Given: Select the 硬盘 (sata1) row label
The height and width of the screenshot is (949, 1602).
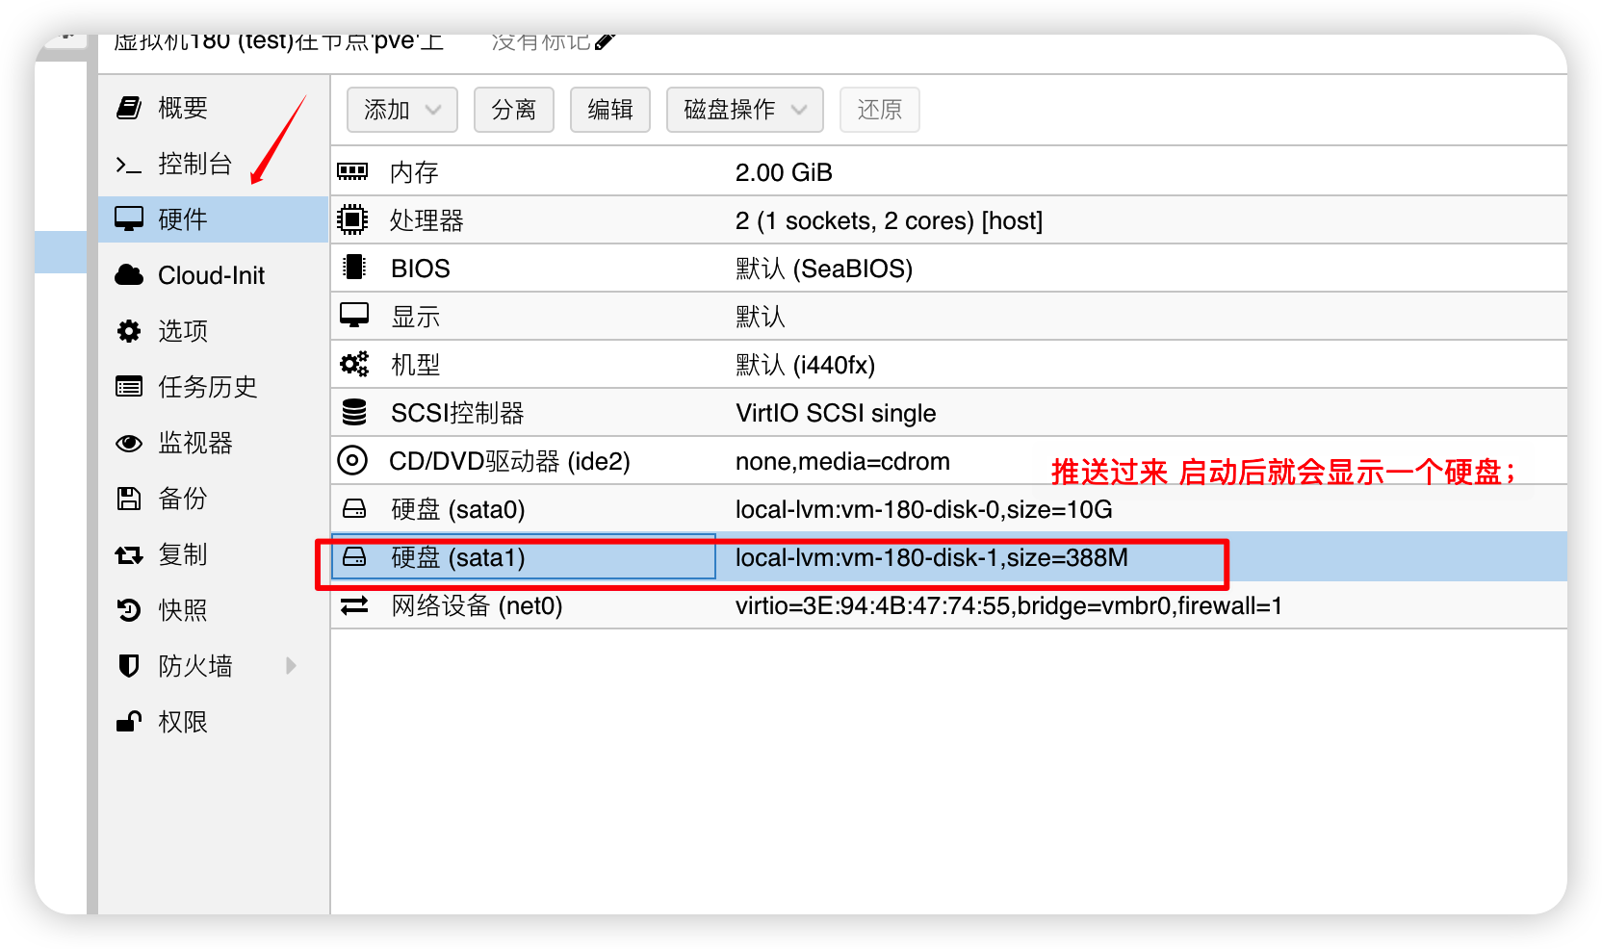Looking at the screenshot, I should coord(458,557).
